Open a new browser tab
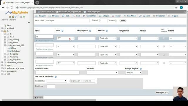The image size is (188, 106). tap(37, 3)
